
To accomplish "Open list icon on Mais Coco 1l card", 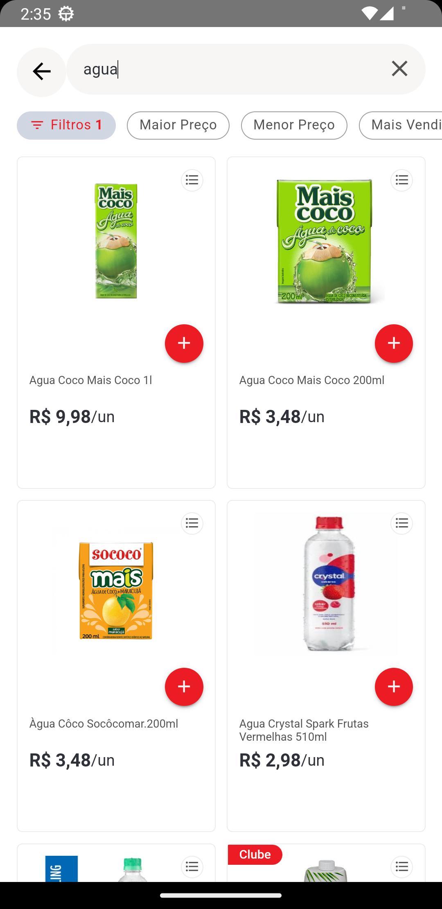I will coord(192,180).
